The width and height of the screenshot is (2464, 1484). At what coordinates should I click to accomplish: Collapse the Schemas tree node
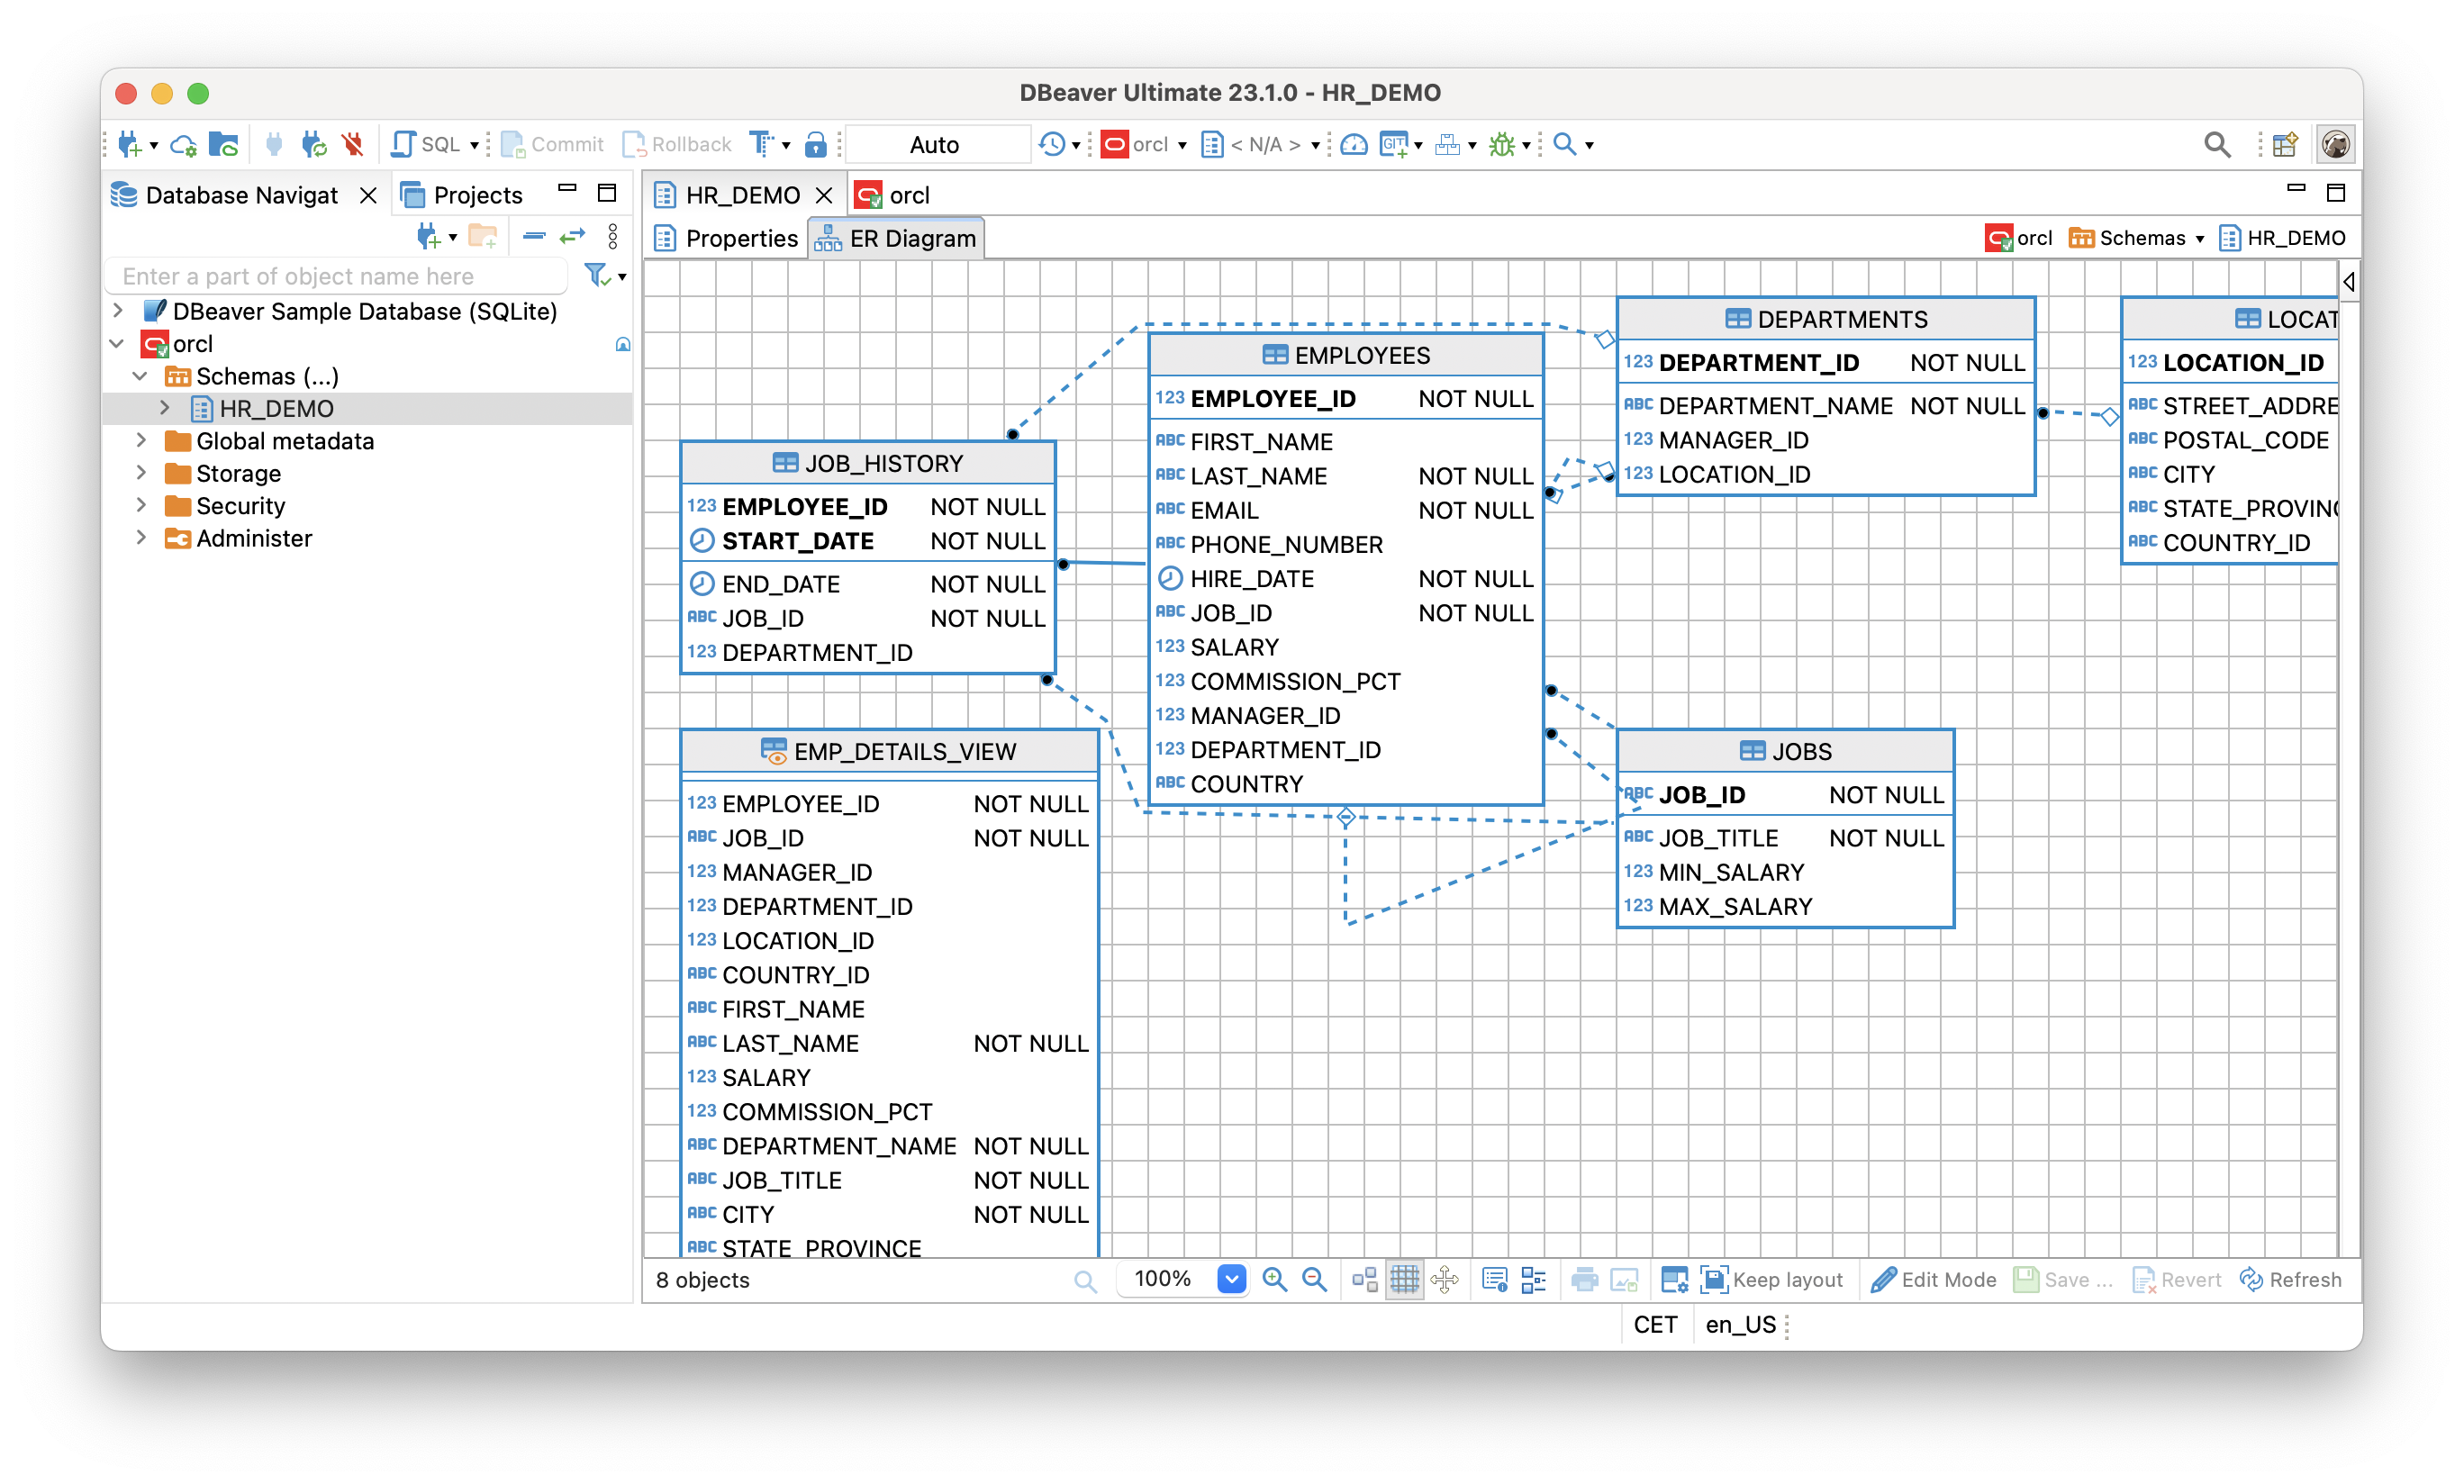pyautogui.click(x=140, y=376)
